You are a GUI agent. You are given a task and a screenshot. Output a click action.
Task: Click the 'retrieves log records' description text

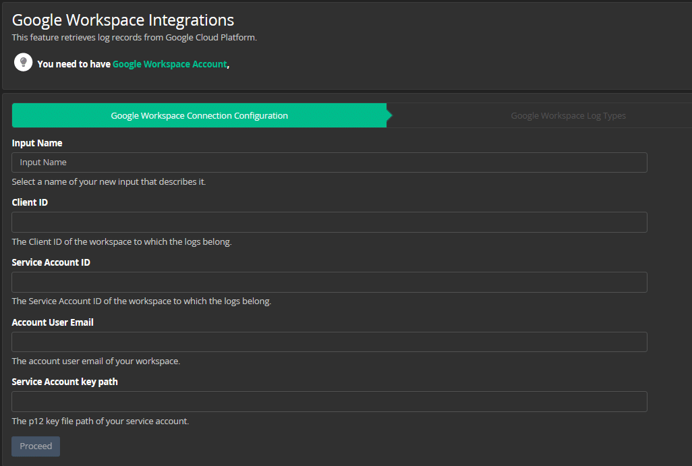[x=134, y=38]
